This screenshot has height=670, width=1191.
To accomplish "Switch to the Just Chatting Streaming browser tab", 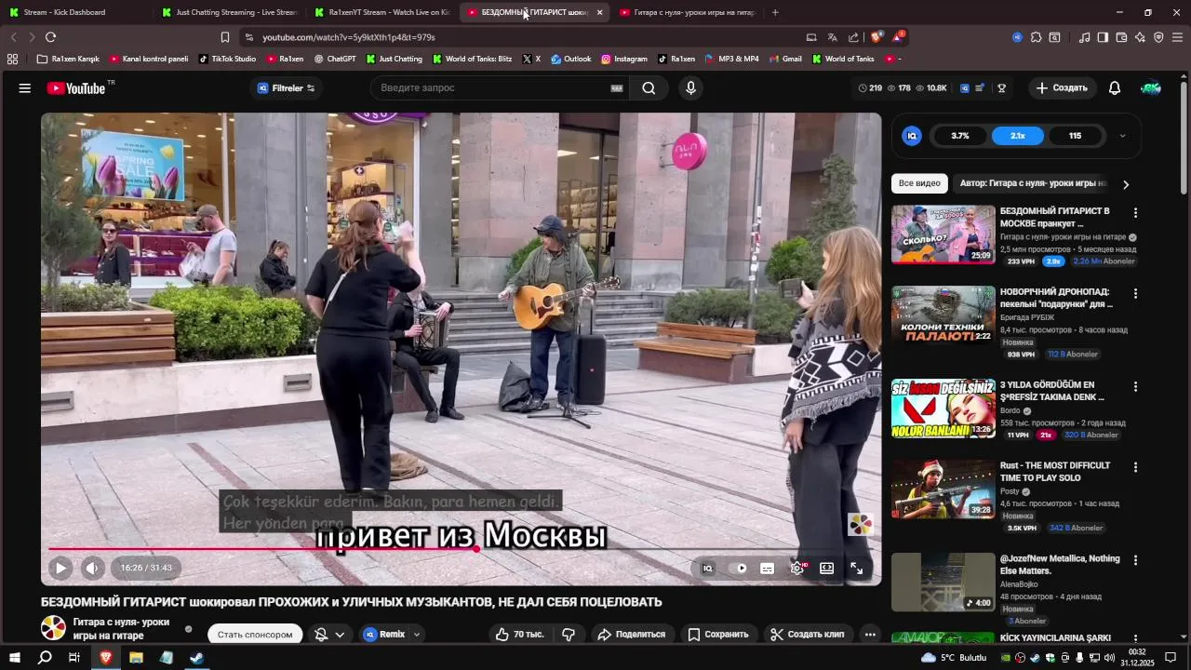I will click(228, 12).
